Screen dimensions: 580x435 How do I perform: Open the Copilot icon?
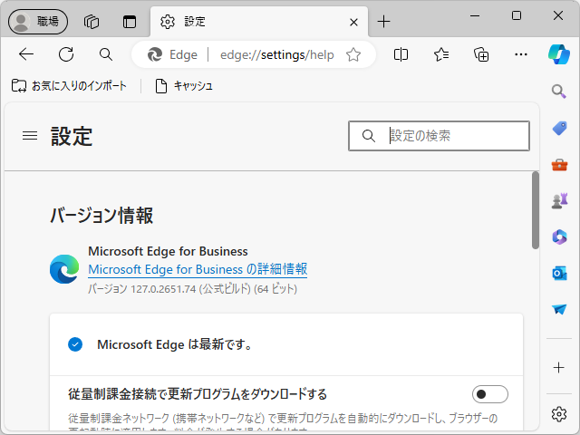tap(559, 54)
